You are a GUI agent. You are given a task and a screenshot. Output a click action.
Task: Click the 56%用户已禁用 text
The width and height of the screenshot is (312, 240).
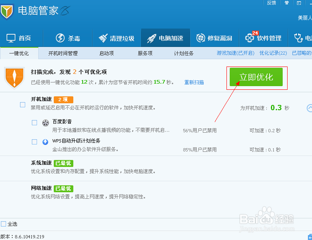200,131
